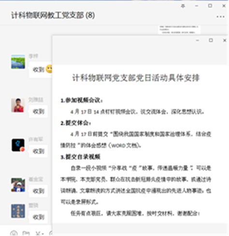
Task: Select the 收到 message beside red-shirt avatar
Action: [x=38, y=111]
